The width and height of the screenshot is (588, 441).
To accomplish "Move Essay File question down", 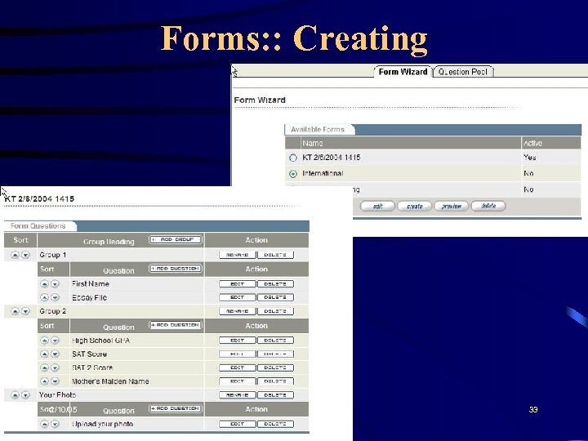I will coord(56,297).
